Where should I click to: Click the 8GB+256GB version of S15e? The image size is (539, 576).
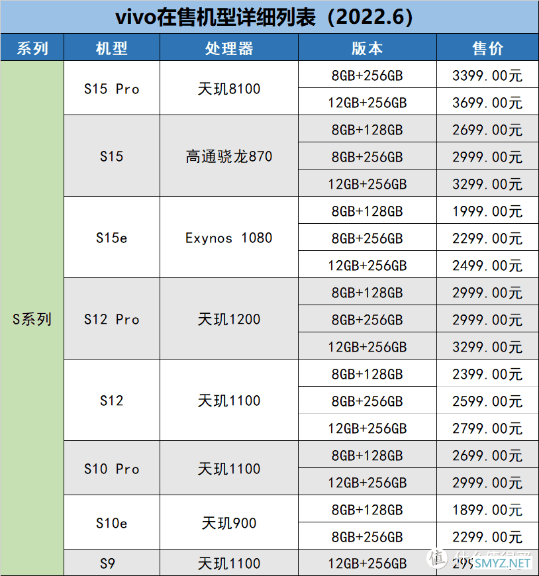[367, 238]
